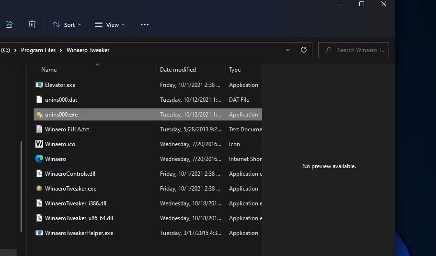This screenshot has height=256, width=436.
Task: Click the Type column header
Action: click(x=235, y=70)
